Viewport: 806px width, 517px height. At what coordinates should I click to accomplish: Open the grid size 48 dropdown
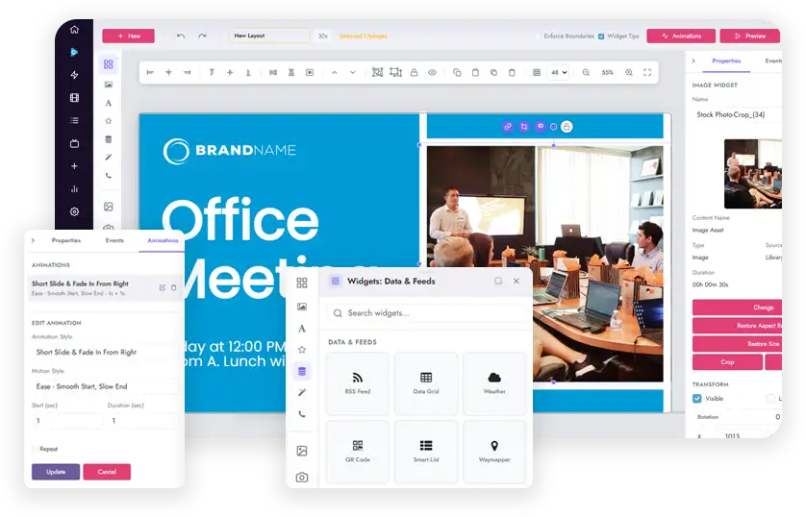click(x=559, y=73)
